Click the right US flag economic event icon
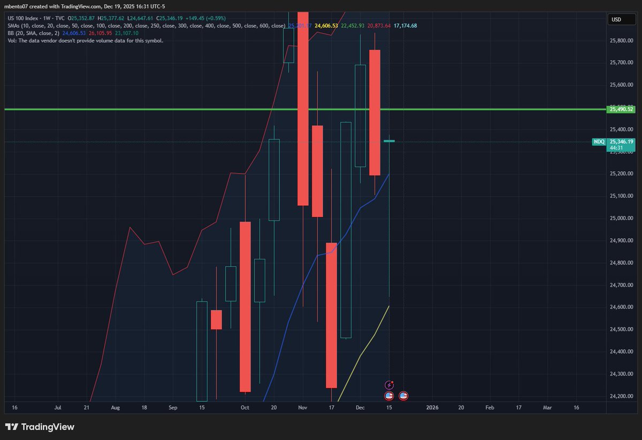Image resolution: width=642 pixels, height=440 pixels. [x=402, y=396]
